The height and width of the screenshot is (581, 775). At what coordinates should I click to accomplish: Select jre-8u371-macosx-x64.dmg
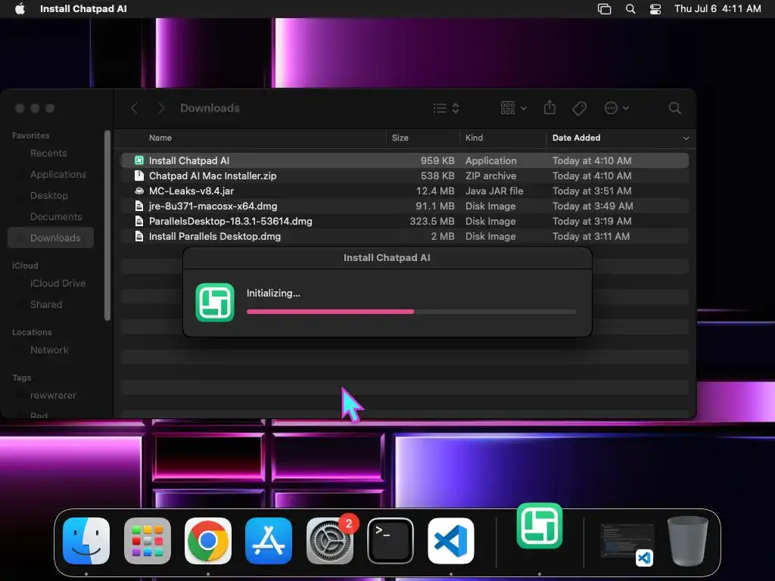(x=404, y=206)
